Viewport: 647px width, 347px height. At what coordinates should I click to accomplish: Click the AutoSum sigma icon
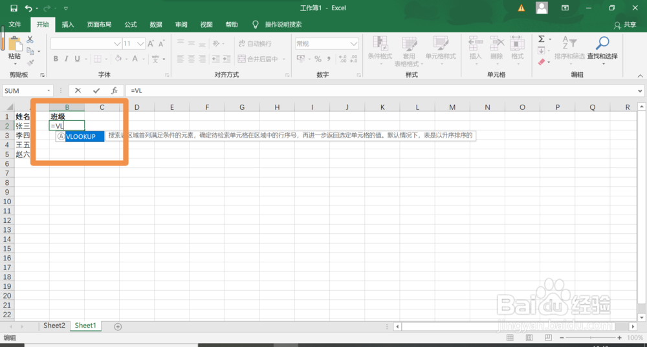tap(542, 39)
